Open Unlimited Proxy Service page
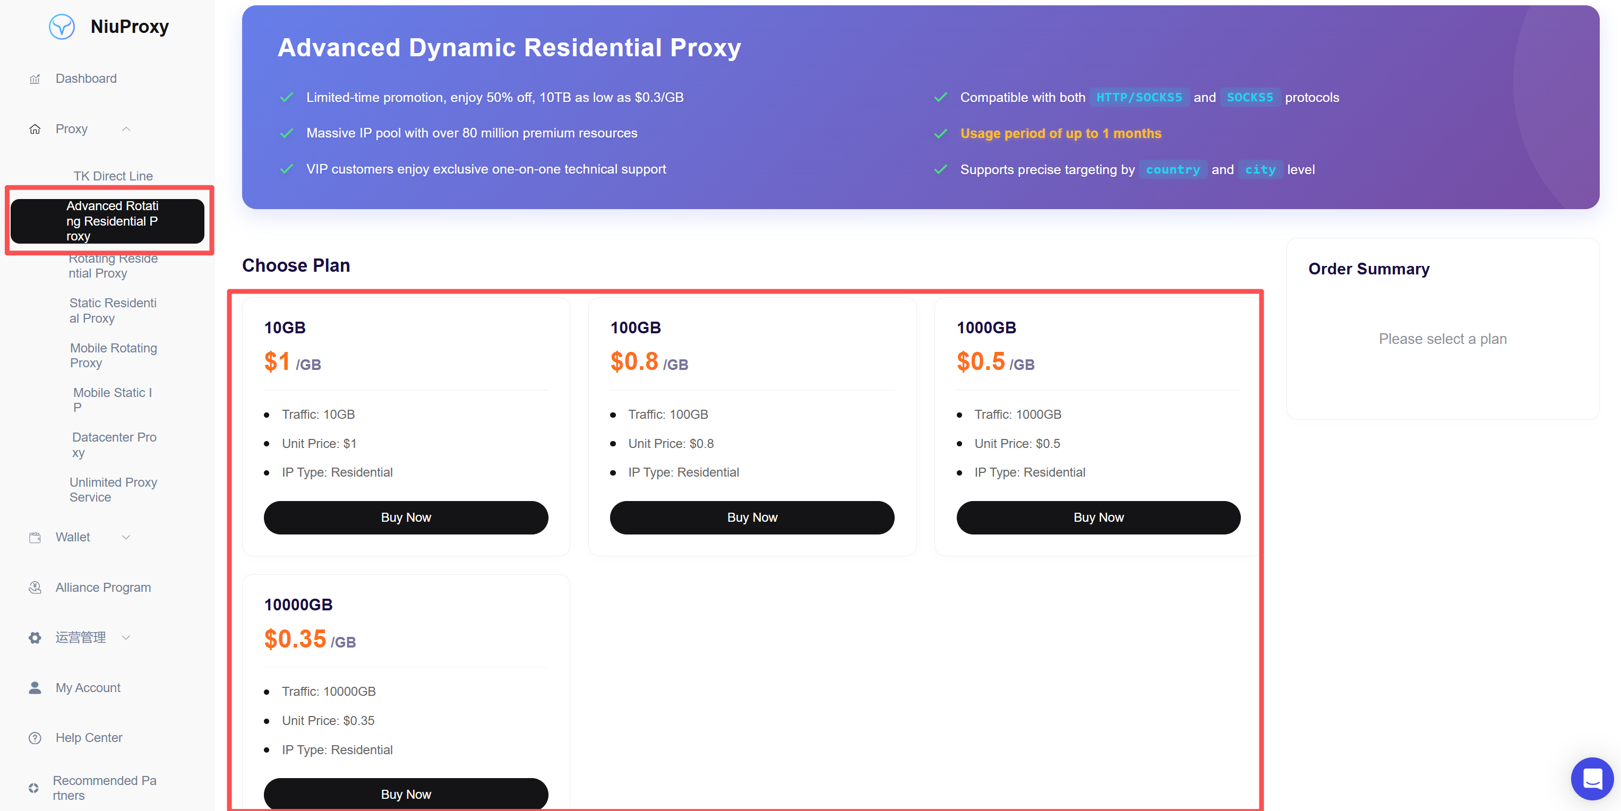 pos(113,489)
